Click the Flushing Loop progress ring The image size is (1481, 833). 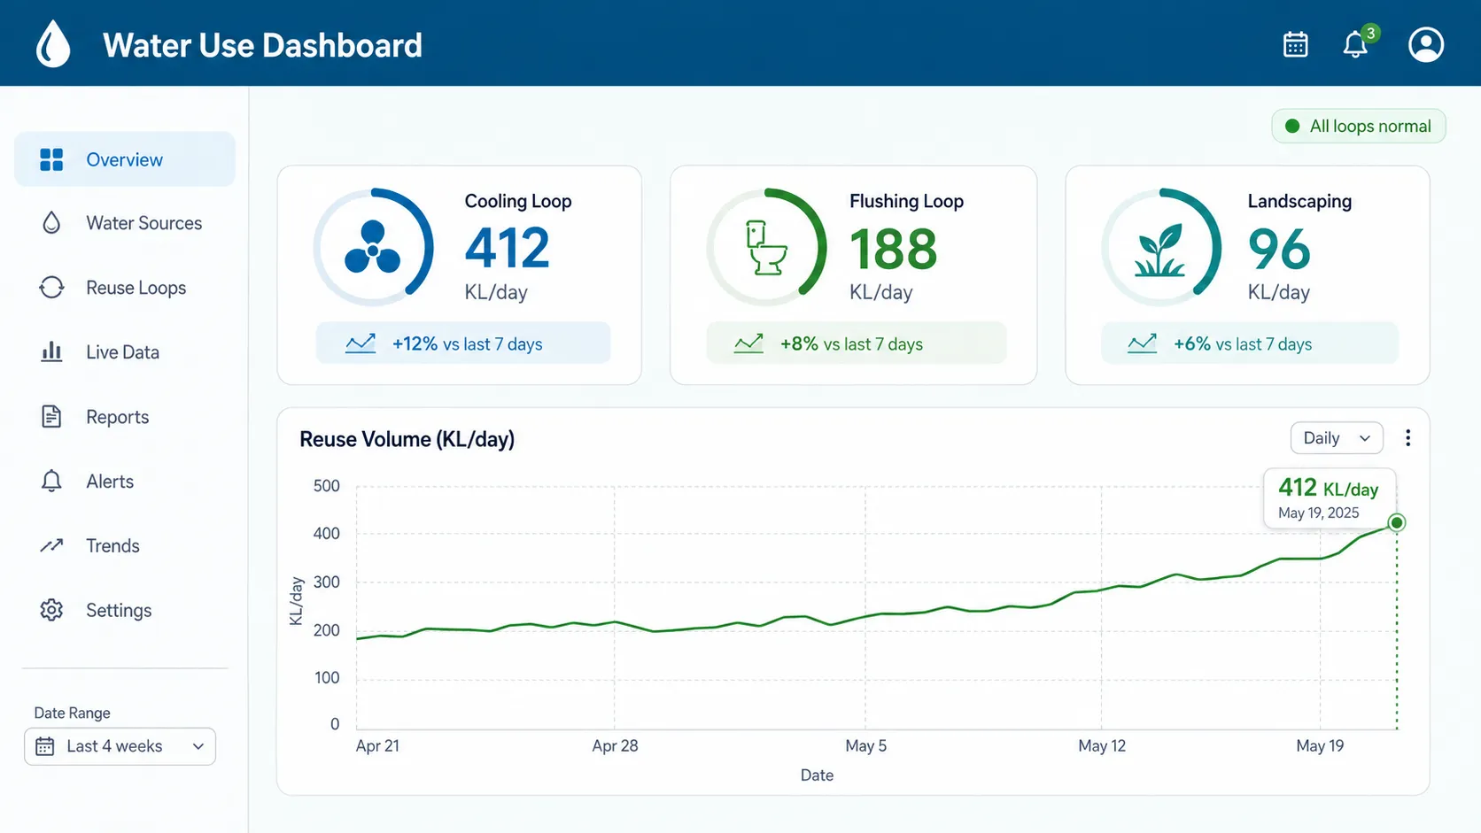[766, 247]
